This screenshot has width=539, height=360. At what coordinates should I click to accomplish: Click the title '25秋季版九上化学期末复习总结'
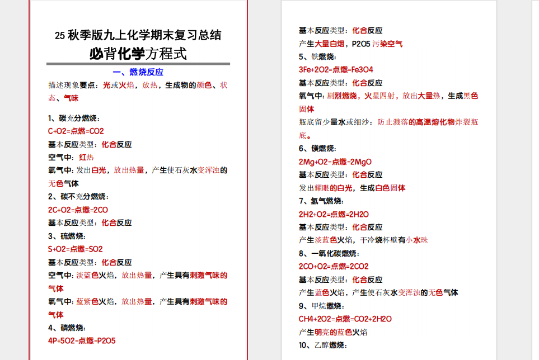[x=138, y=35]
